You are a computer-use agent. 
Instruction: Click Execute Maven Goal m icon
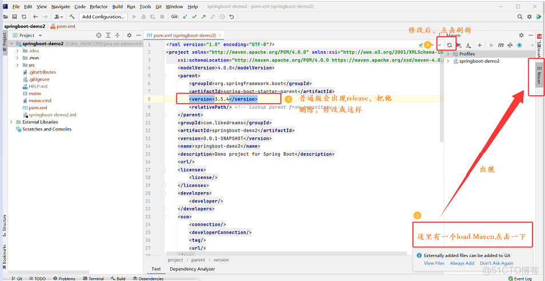point(501,45)
